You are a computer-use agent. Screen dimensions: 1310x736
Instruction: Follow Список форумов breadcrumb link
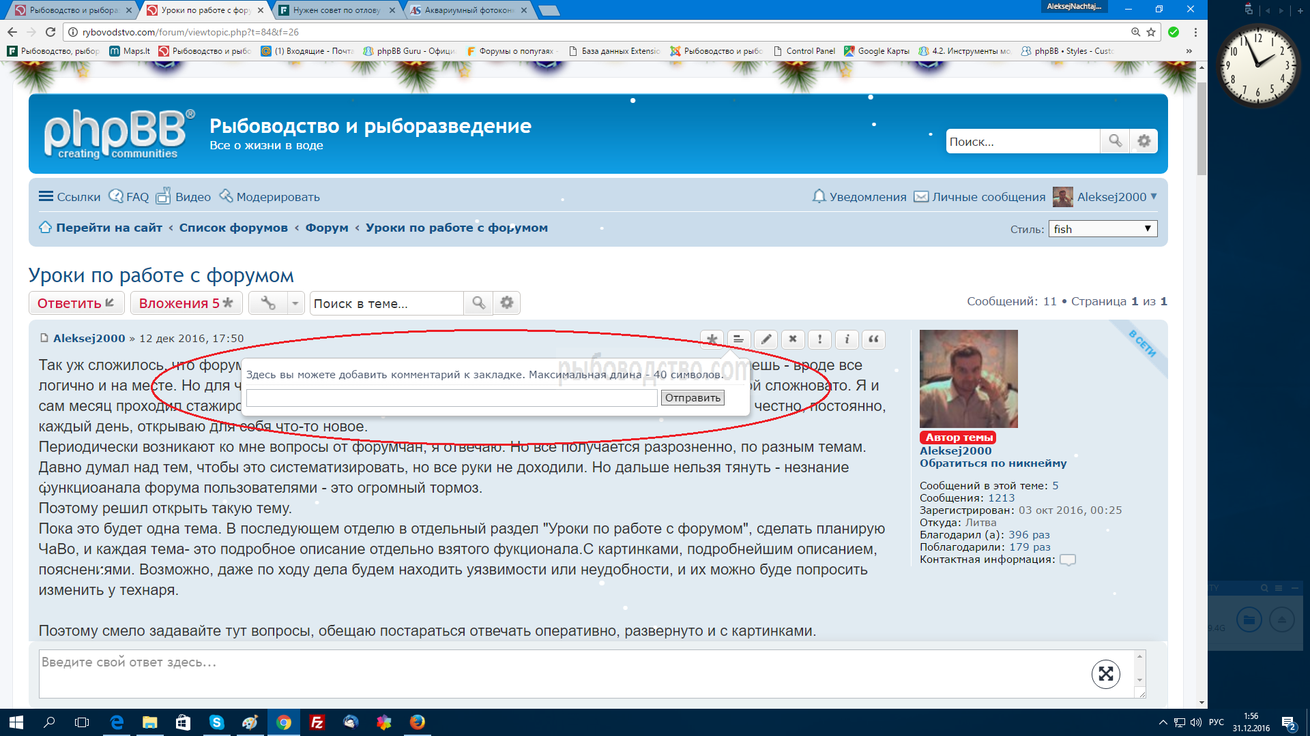[233, 228]
